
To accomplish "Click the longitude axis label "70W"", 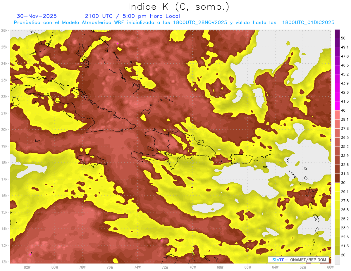I will [x=192, y=267].
